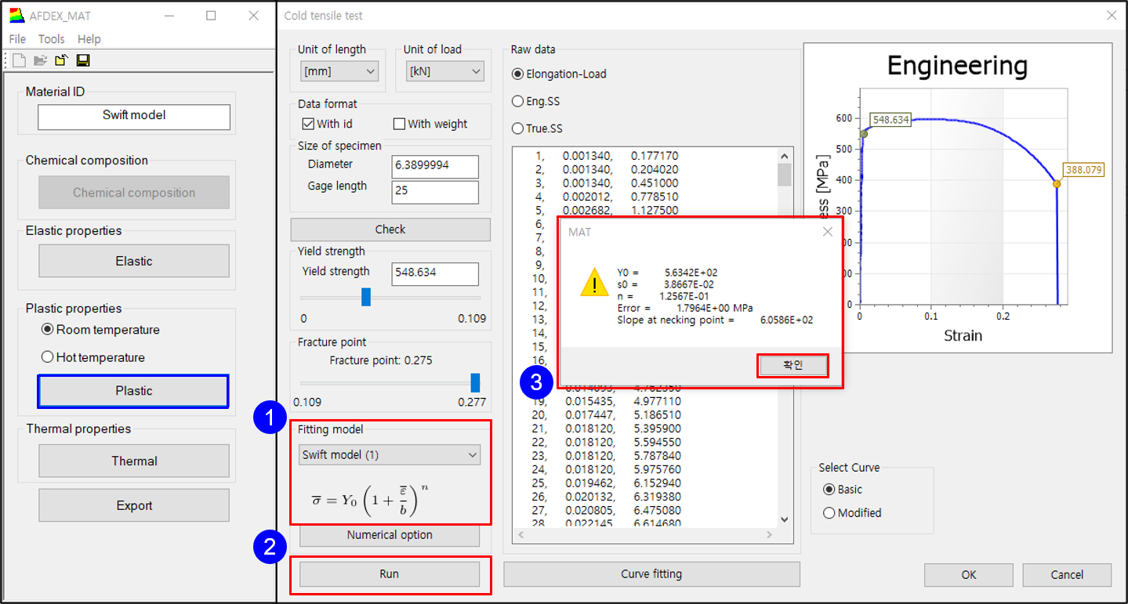Click the Swift model Material ID button
The image size is (1128, 604).
(x=134, y=116)
